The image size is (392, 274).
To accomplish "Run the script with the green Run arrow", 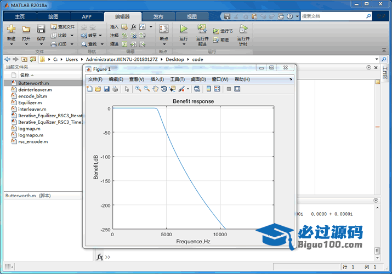I will tap(184, 29).
